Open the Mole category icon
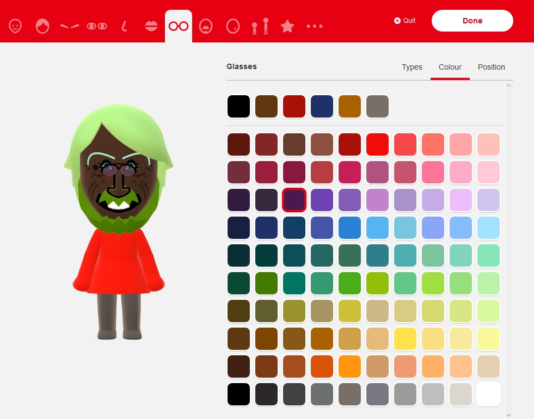The height and width of the screenshot is (419, 534). [233, 26]
